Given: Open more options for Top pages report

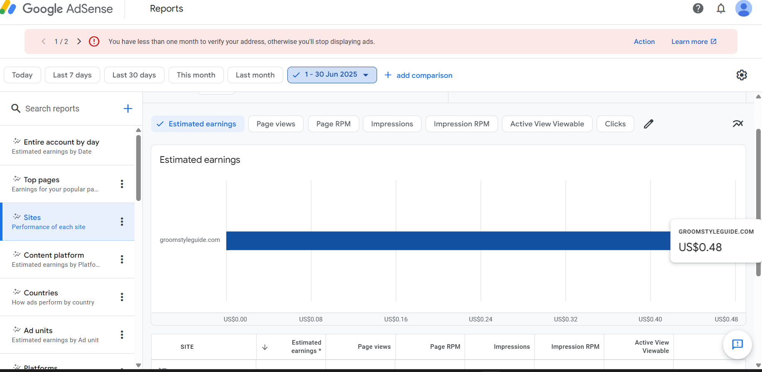Looking at the screenshot, I should [122, 184].
